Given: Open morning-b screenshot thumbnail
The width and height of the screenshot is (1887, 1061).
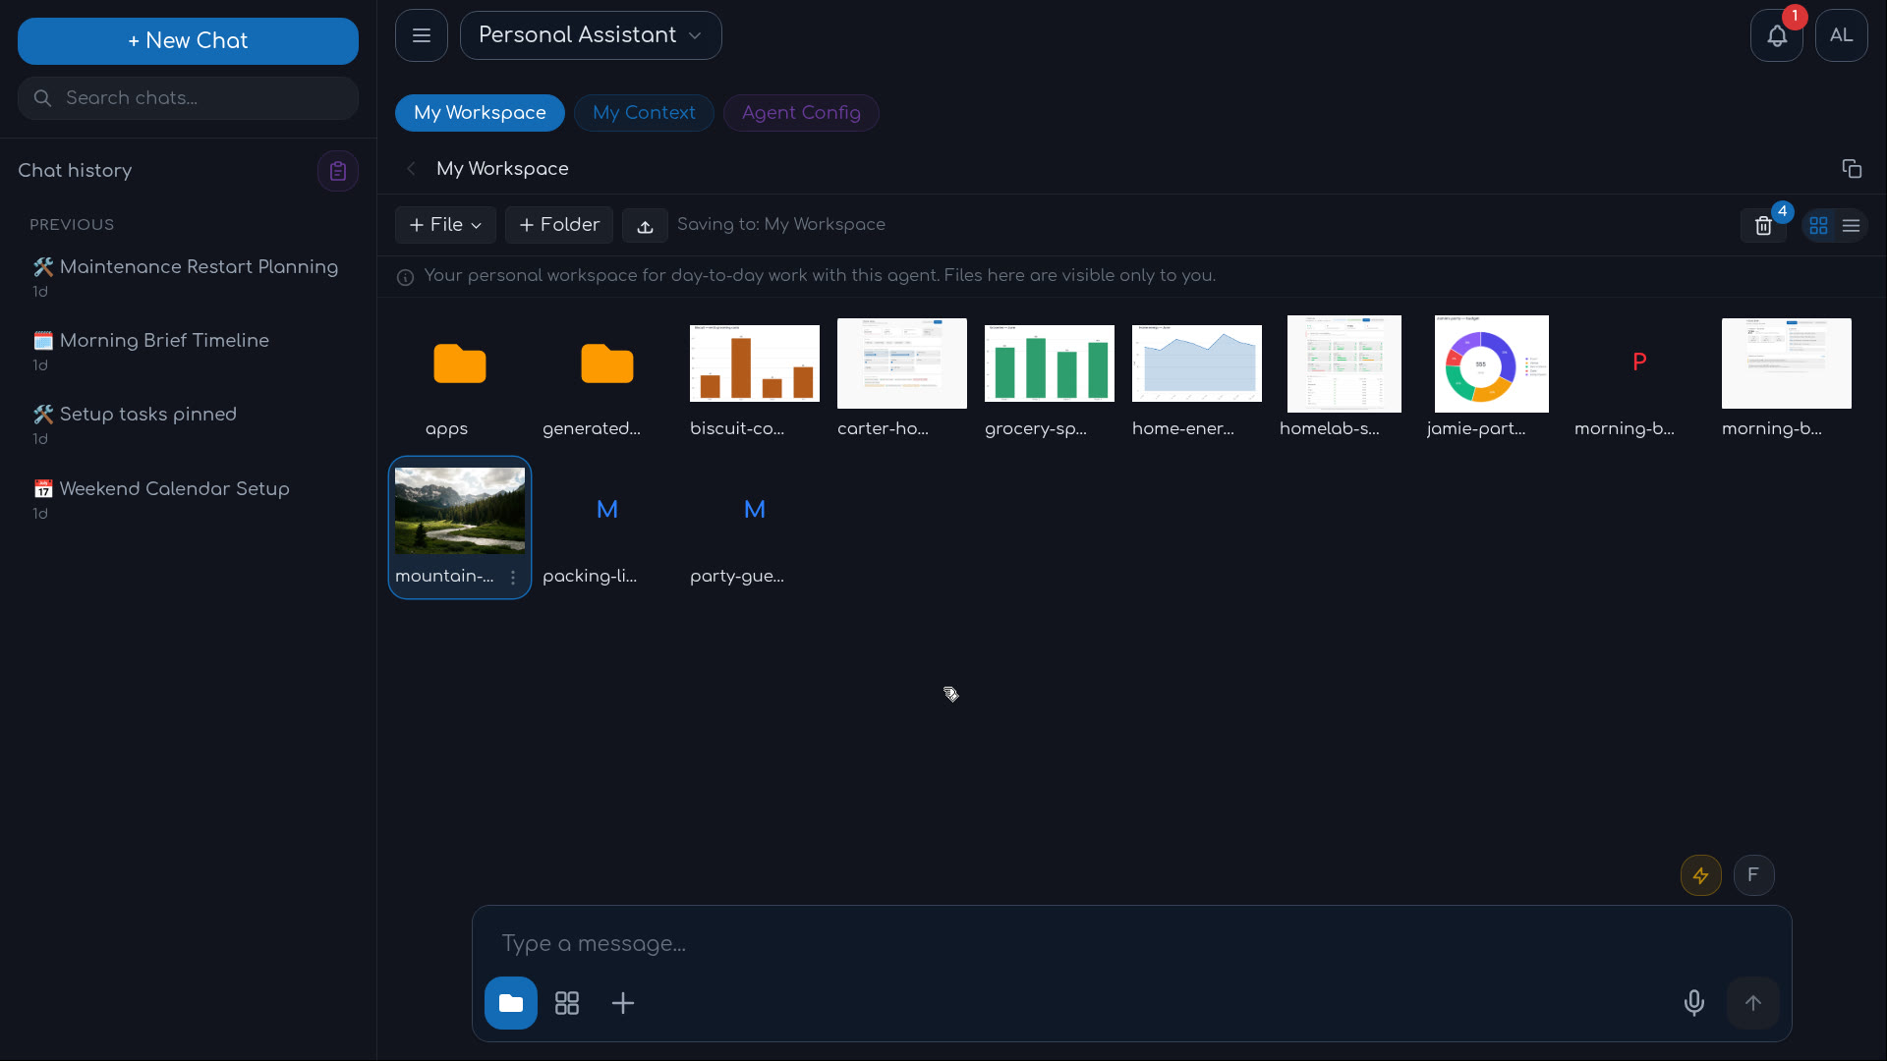Looking at the screenshot, I should tap(1787, 363).
